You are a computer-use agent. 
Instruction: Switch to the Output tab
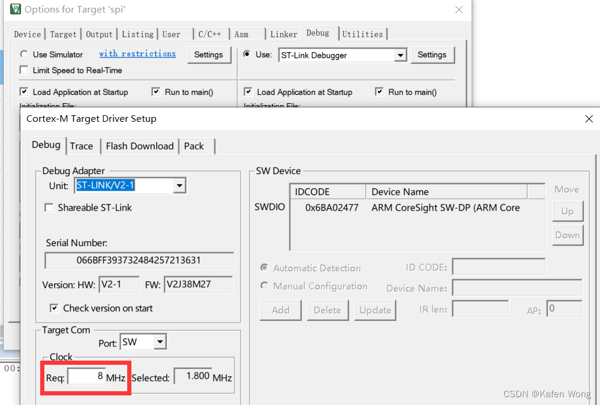point(99,34)
